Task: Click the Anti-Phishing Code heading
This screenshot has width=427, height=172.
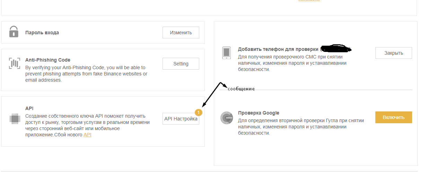Action: pyautogui.click(x=48, y=60)
